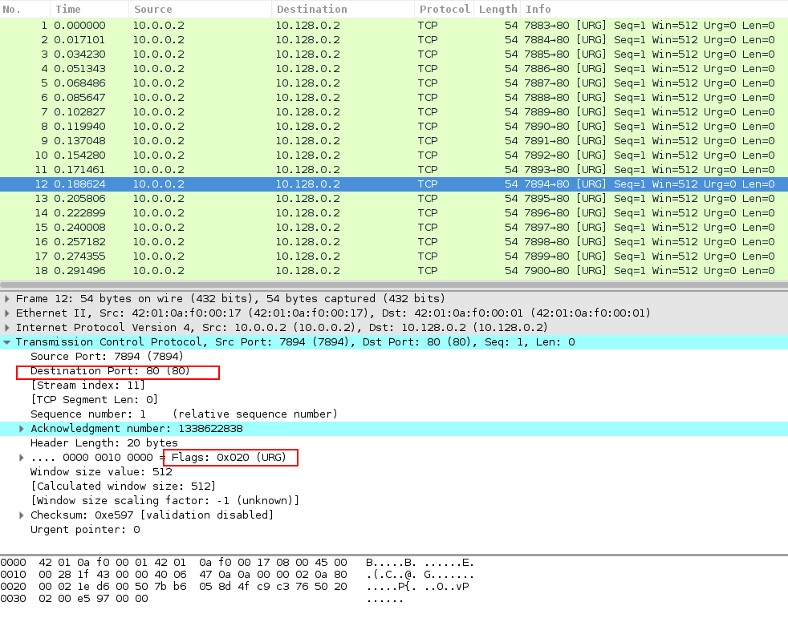Click hex dump row at offset 0000
788x618 pixels.
[238, 563]
